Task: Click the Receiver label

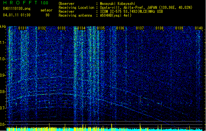Action: click(66, 11)
